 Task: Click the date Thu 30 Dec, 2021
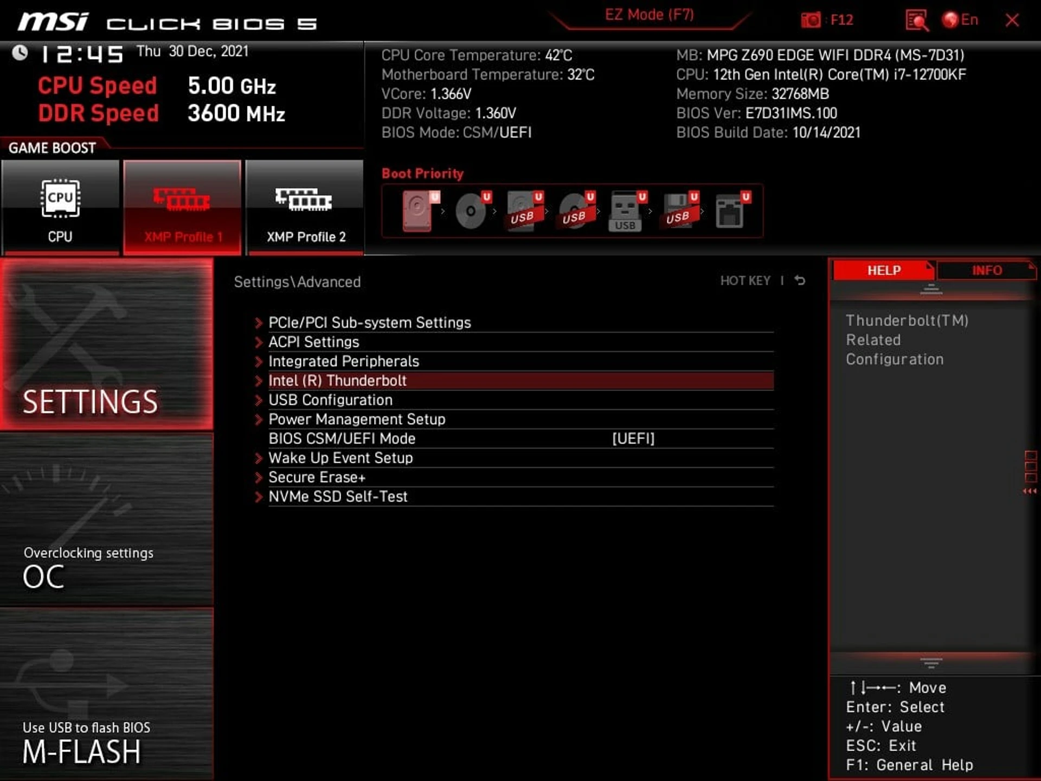[x=192, y=52]
